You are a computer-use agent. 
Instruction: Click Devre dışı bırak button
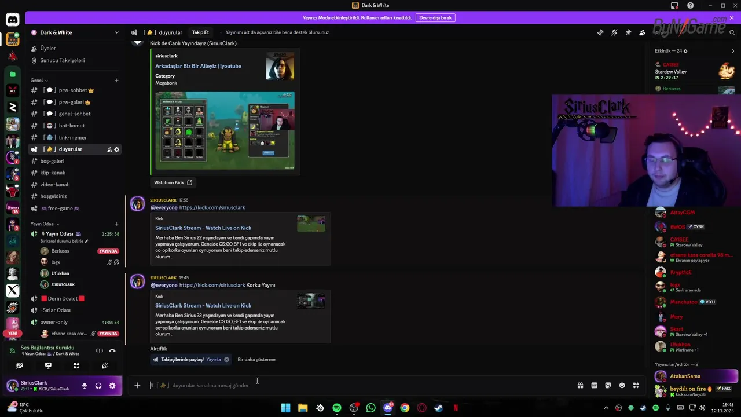[x=435, y=18]
